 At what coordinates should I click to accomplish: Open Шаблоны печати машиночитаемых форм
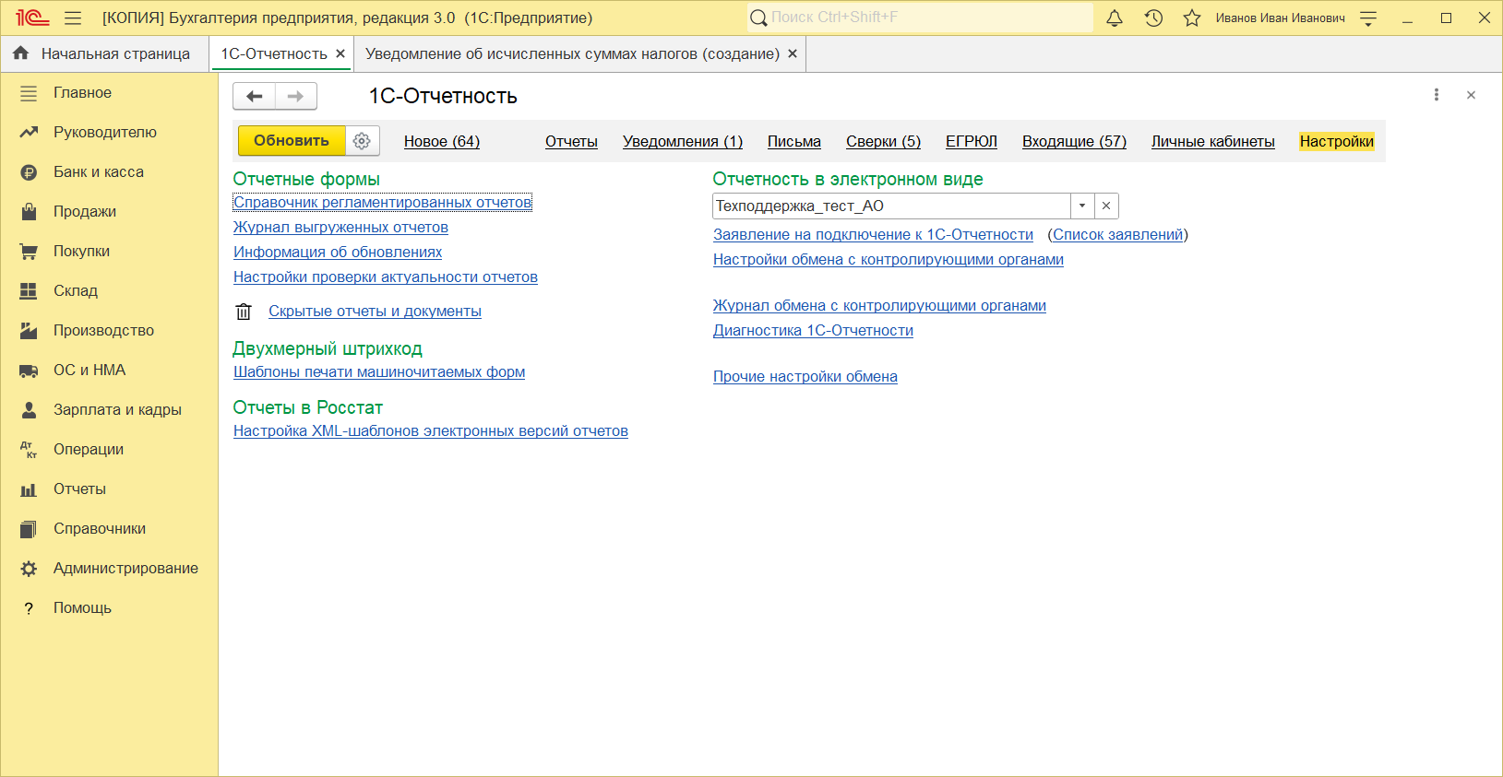point(379,372)
